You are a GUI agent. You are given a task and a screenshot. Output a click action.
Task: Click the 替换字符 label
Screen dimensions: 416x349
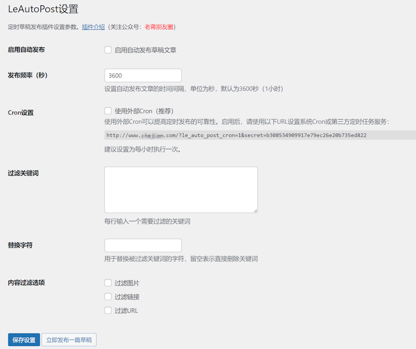(x=20, y=245)
